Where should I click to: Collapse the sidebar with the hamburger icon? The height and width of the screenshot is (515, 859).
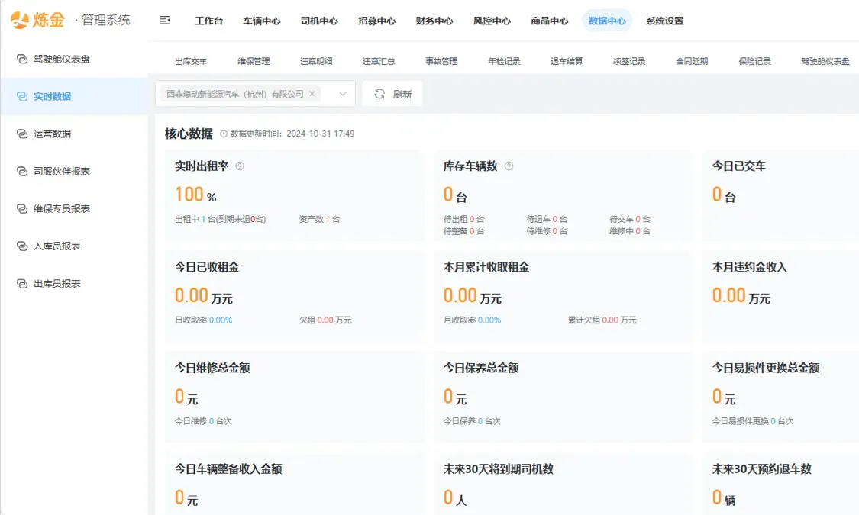tap(165, 21)
